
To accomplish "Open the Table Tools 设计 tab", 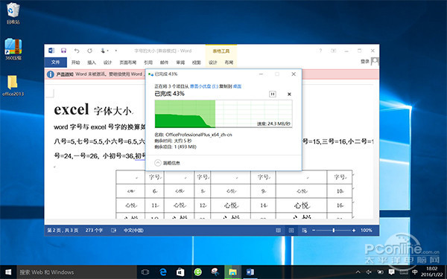I will [212, 62].
